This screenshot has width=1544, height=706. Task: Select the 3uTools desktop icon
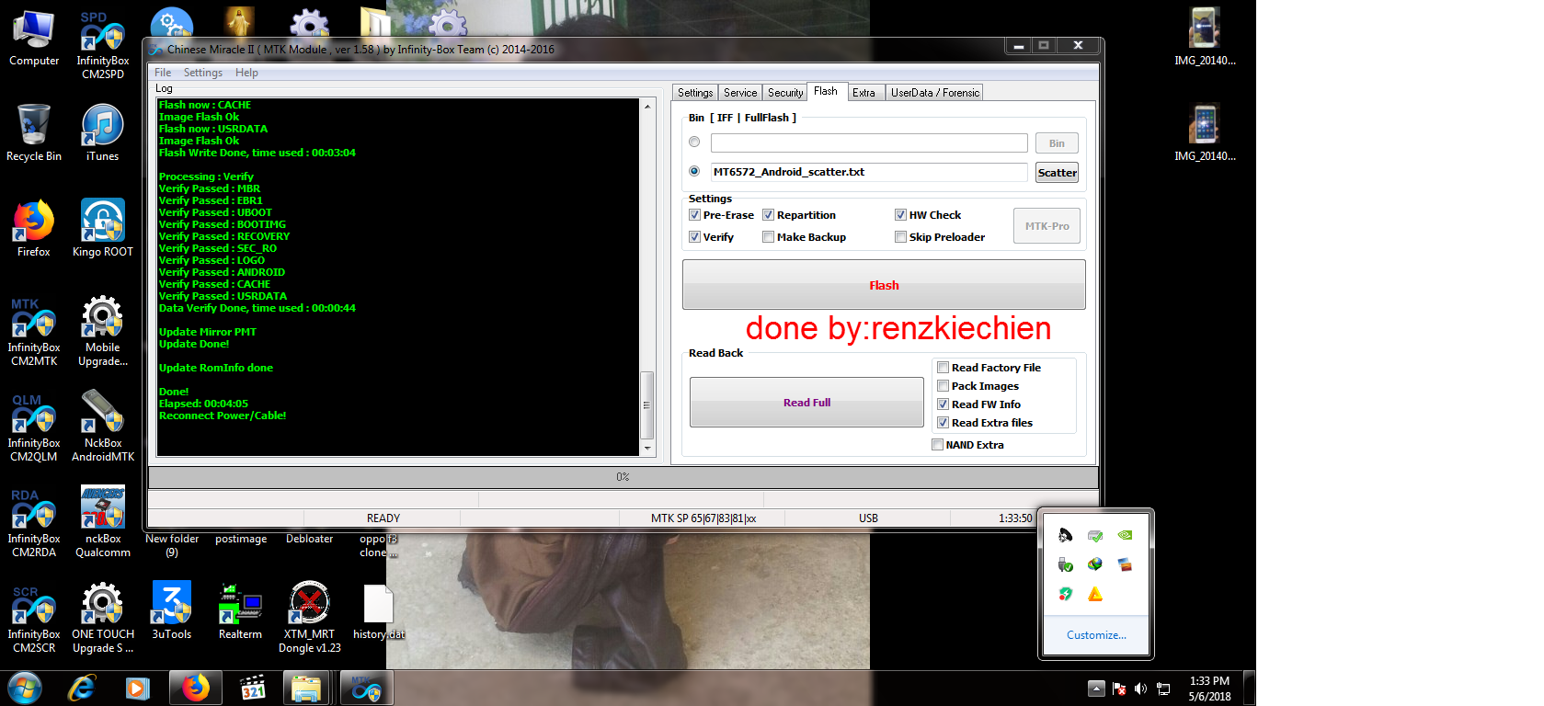172,611
